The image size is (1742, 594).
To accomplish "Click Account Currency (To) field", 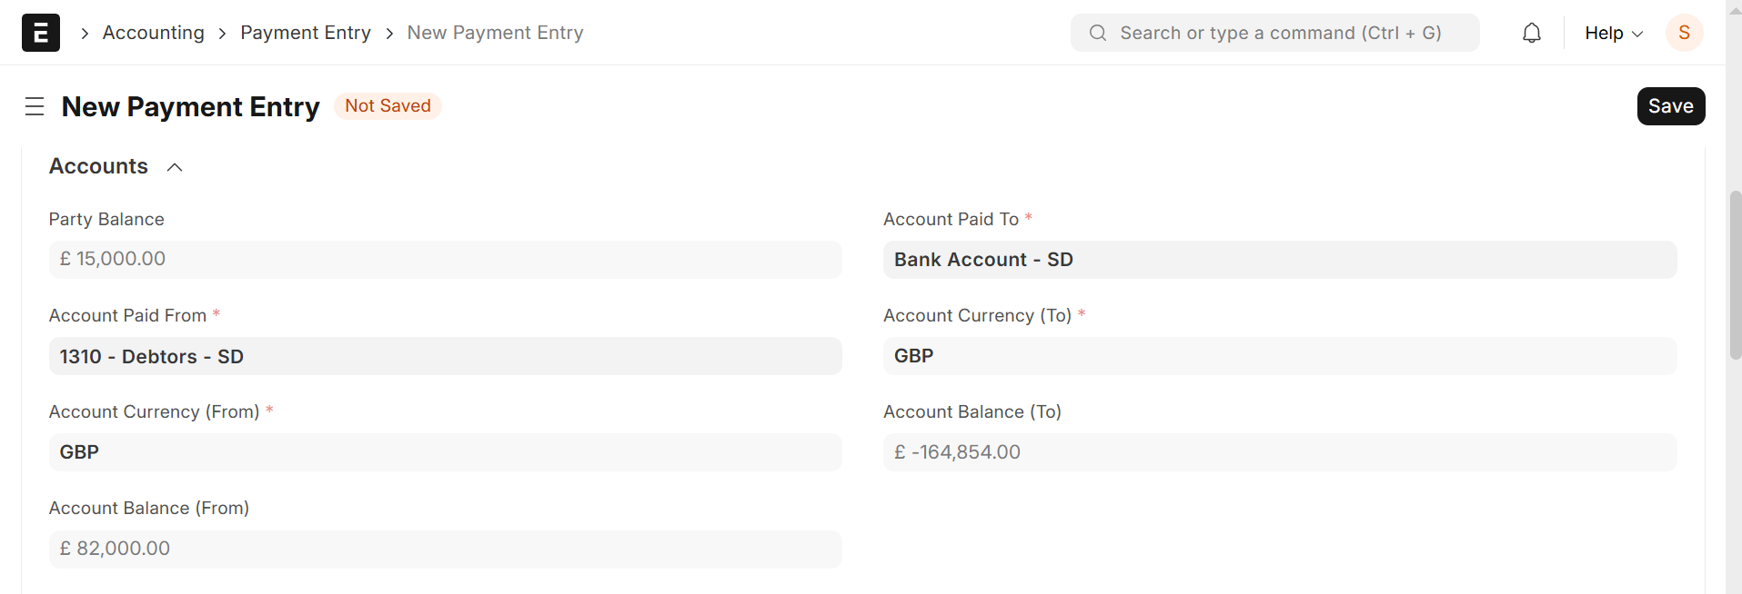I will (x=1279, y=356).
